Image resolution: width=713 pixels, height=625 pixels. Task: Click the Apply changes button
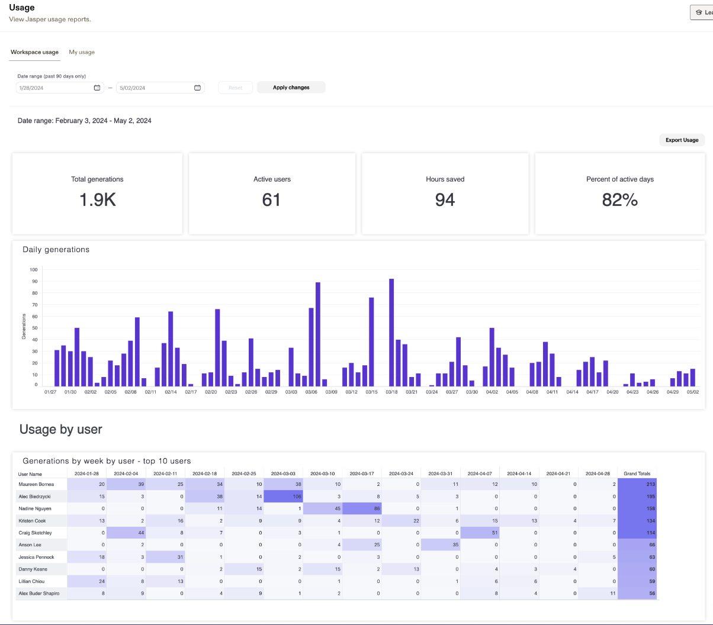(291, 88)
